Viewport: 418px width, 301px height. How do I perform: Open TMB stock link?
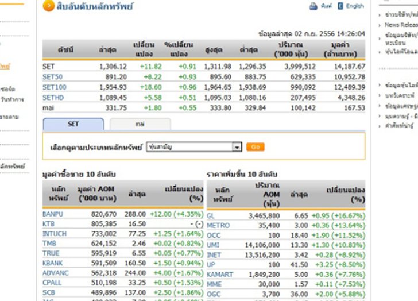tap(49, 244)
